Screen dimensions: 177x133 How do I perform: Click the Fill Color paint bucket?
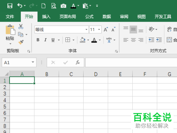point(82,40)
